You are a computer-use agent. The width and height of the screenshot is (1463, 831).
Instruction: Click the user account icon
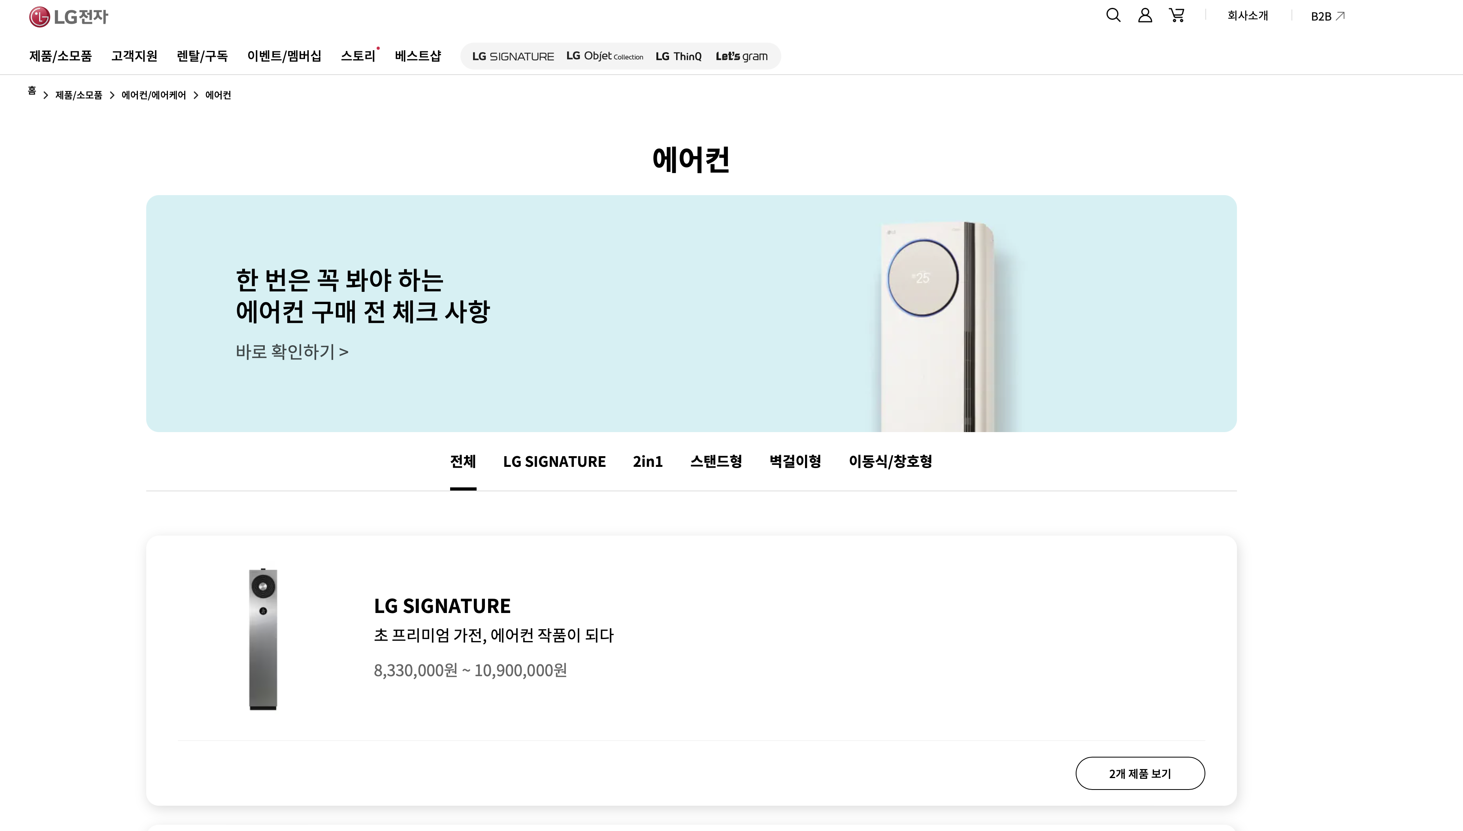[x=1144, y=15]
